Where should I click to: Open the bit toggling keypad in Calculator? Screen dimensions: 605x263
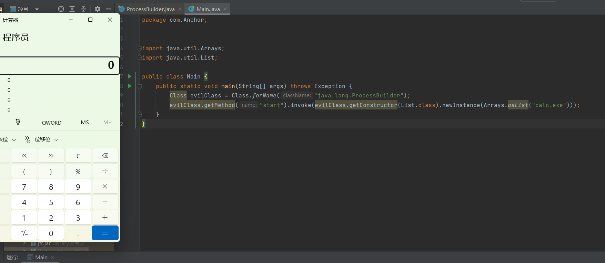point(18,122)
